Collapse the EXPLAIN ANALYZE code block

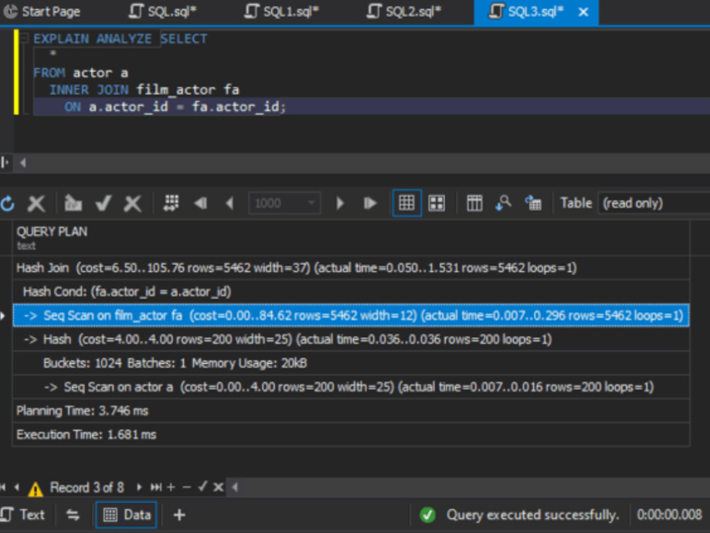[x=24, y=38]
